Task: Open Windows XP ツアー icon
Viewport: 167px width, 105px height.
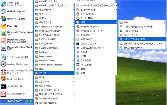Action: coord(78,27)
